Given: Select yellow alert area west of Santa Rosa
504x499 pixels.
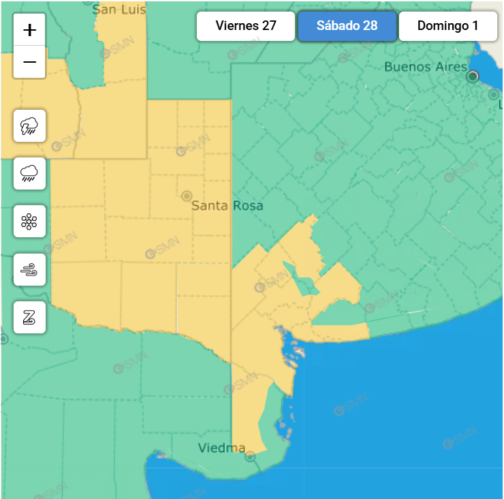Looking at the screenshot, I should click(123, 225).
